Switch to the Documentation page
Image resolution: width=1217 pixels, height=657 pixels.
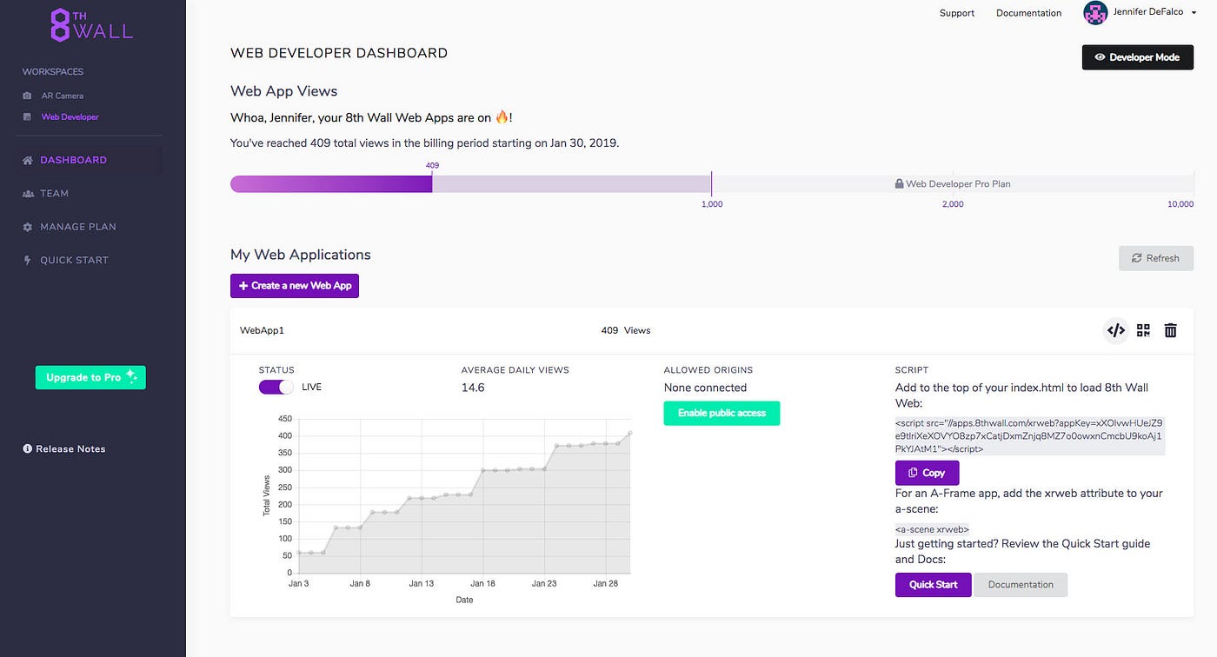tap(1028, 13)
